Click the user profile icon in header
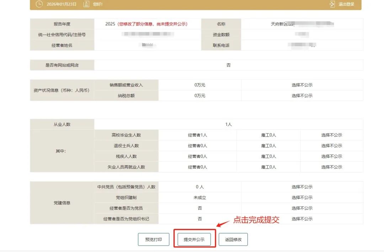Image resolution: width=384 pixels, height=252 pixels. tap(86, 4)
